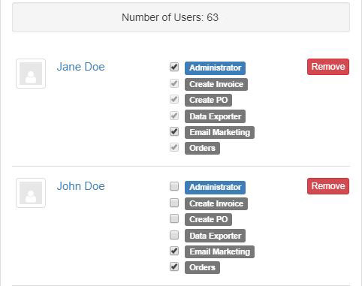This screenshot has width=362, height=286.
Task: Click Jane Doe's blue Administrator badge
Action: point(215,68)
